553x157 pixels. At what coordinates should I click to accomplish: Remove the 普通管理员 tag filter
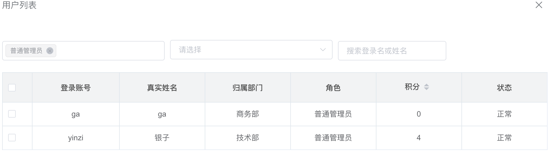[50, 51]
